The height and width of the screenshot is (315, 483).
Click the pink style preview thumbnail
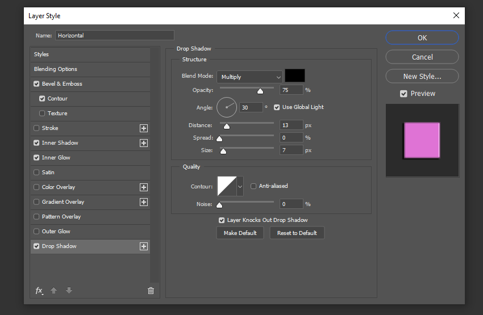[x=422, y=140]
